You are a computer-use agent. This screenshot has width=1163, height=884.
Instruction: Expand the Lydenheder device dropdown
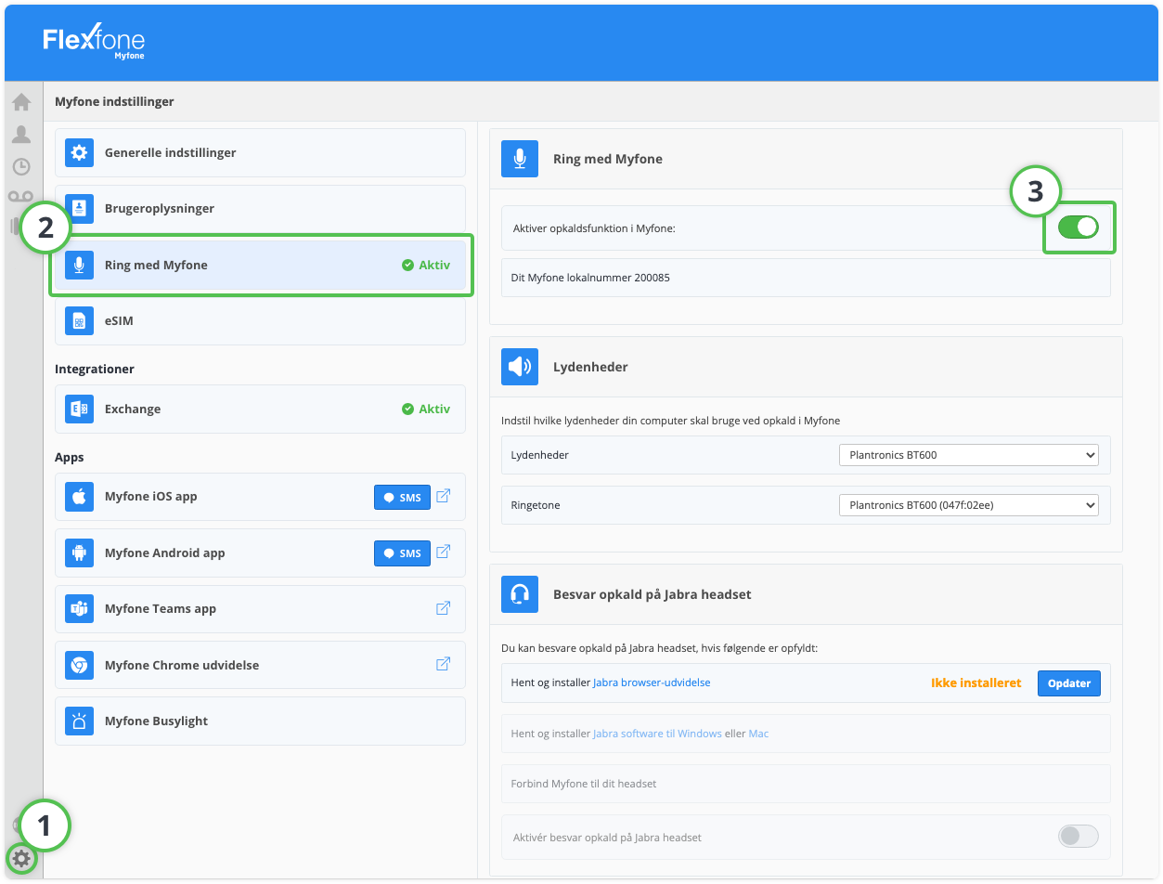click(968, 455)
